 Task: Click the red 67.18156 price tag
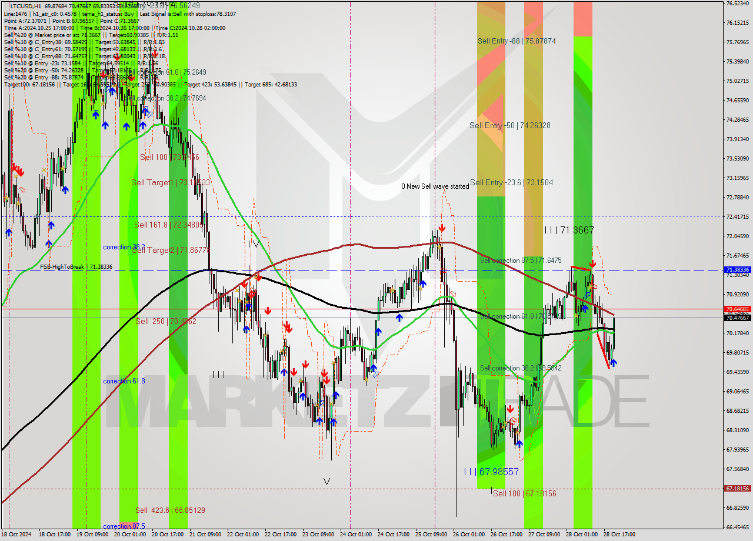(x=737, y=489)
